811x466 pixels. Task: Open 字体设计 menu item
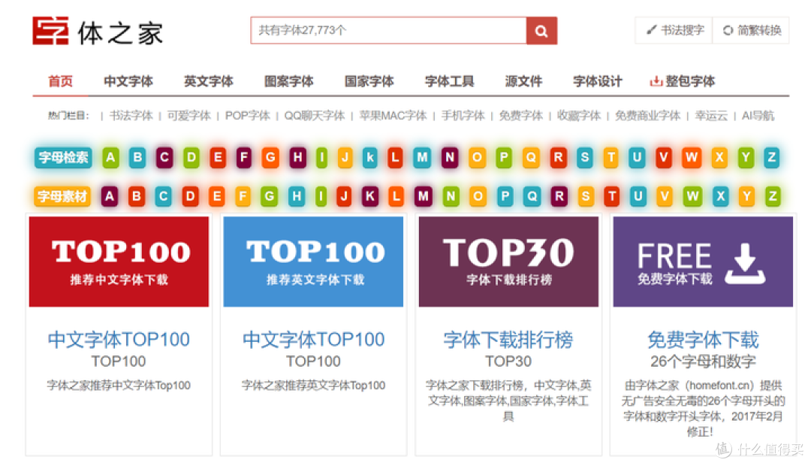pos(598,81)
